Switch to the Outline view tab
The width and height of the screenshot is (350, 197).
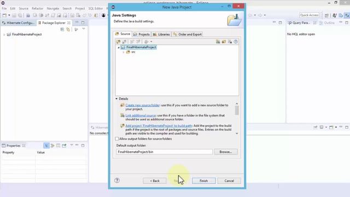click(x=327, y=23)
